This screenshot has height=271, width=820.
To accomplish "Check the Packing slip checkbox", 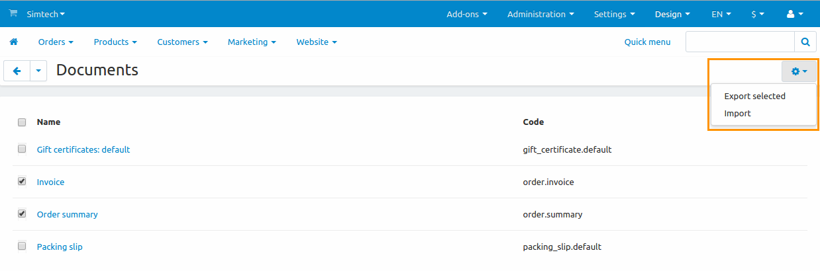I will [22, 246].
